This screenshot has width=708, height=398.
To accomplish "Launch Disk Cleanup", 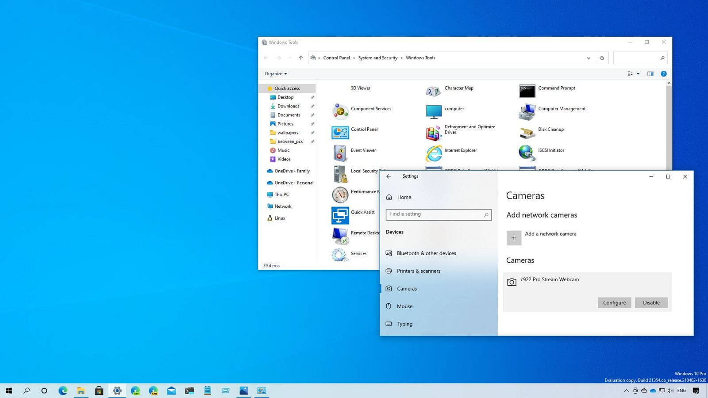I will pyautogui.click(x=550, y=129).
